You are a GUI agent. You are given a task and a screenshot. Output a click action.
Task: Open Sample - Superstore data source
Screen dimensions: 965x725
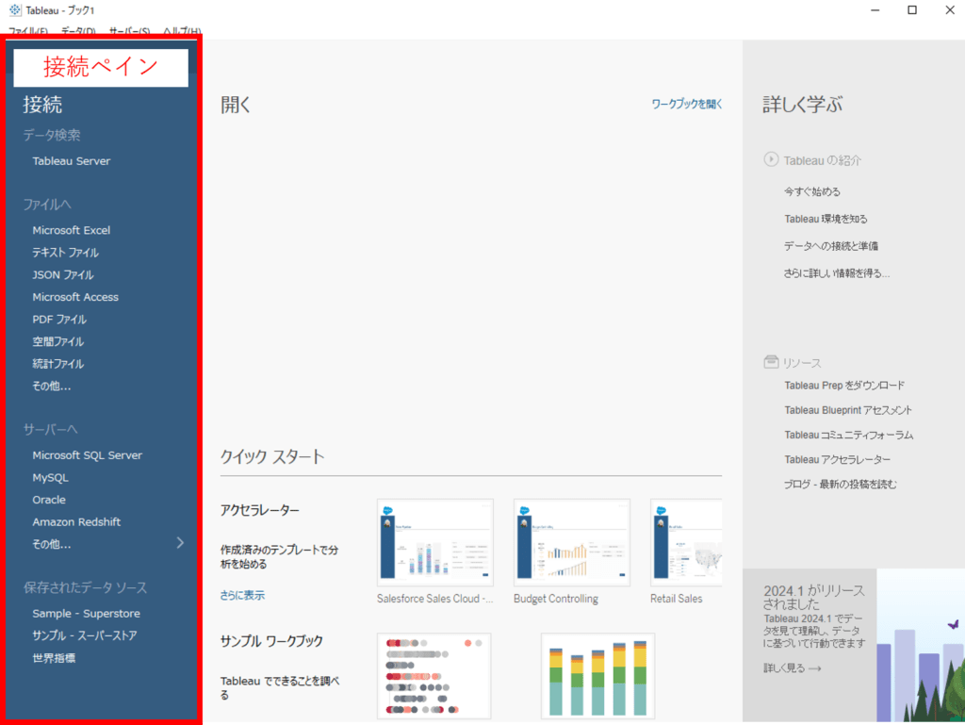pos(86,613)
